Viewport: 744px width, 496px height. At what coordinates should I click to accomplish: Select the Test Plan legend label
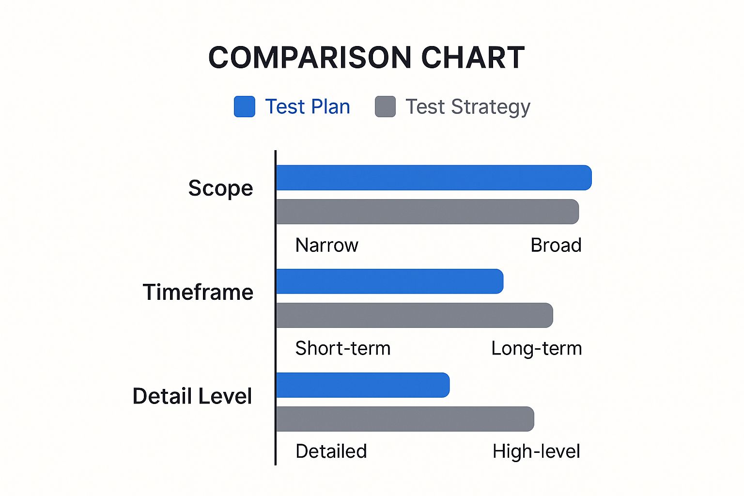coord(308,107)
